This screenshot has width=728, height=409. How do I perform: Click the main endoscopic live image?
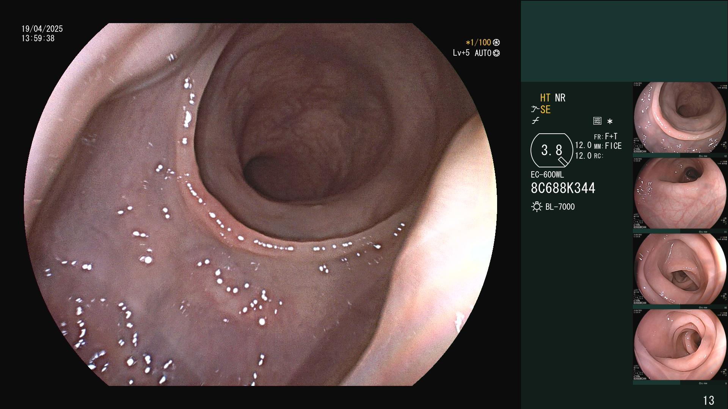tap(260, 204)
